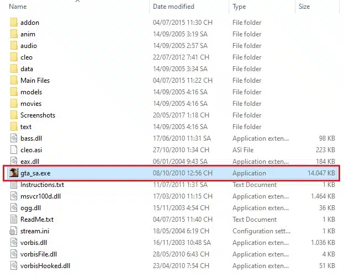Viewport: 344px width, 278px height.
Task: Click the cleo.asi file icon
Action: (x=14, y=150)
